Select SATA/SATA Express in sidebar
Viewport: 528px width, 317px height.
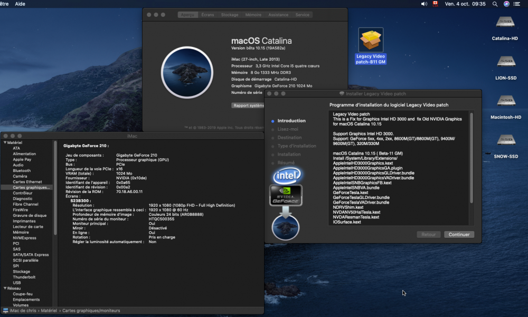coord(31,255)
